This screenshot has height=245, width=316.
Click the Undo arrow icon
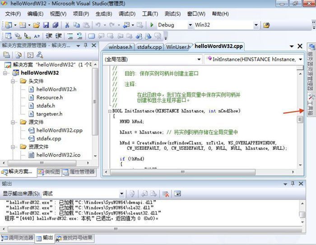98,25
